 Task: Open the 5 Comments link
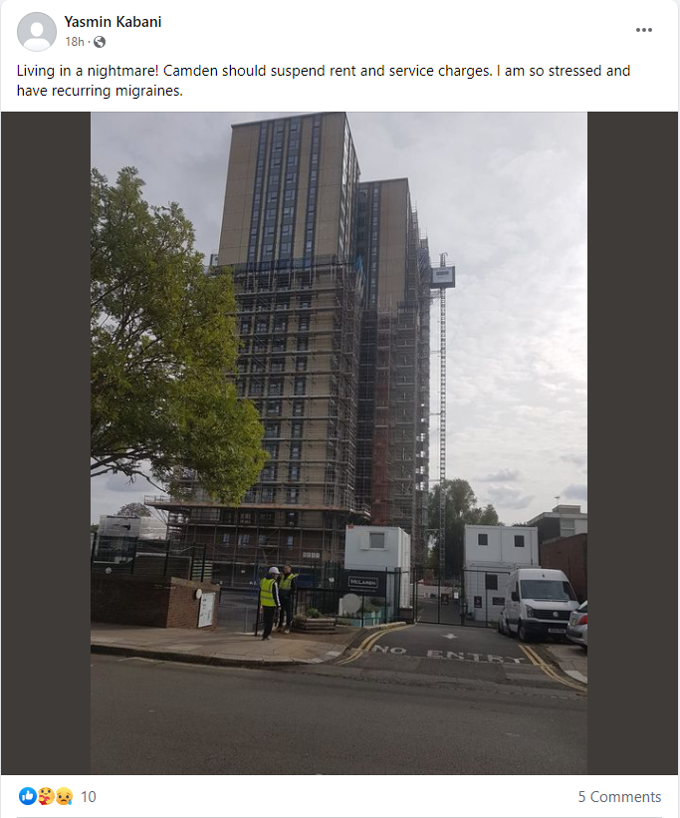619,797
